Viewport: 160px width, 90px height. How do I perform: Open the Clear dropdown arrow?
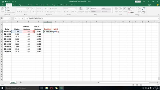pyautogui.click(x=133, y=12)
